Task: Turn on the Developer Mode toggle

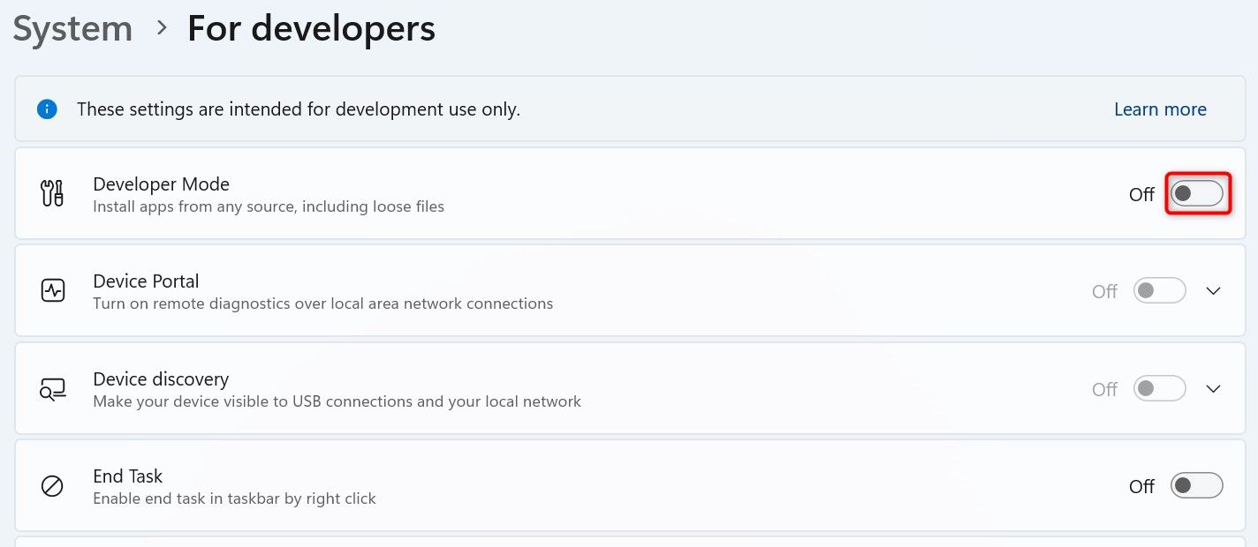Action: point(1197,194)
